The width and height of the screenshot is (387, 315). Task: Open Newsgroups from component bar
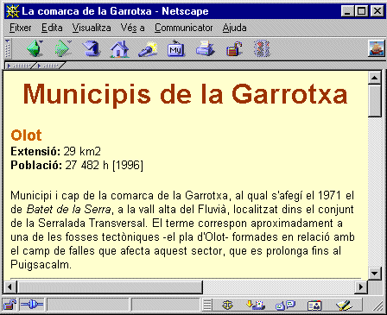click(x=285, y=305)
